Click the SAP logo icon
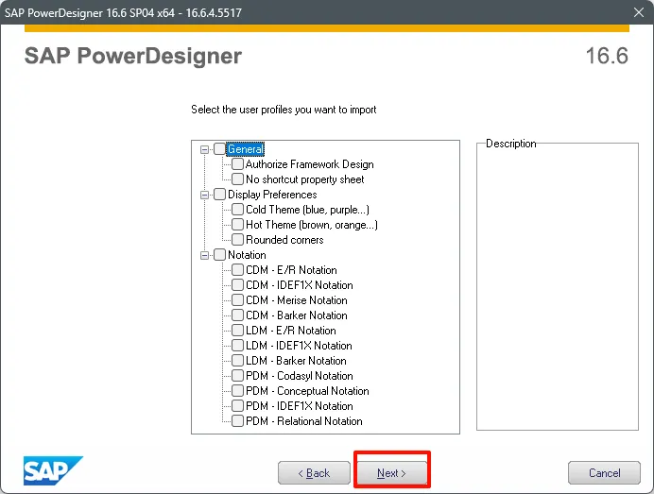The image size is (654, 494). (53, 470)
